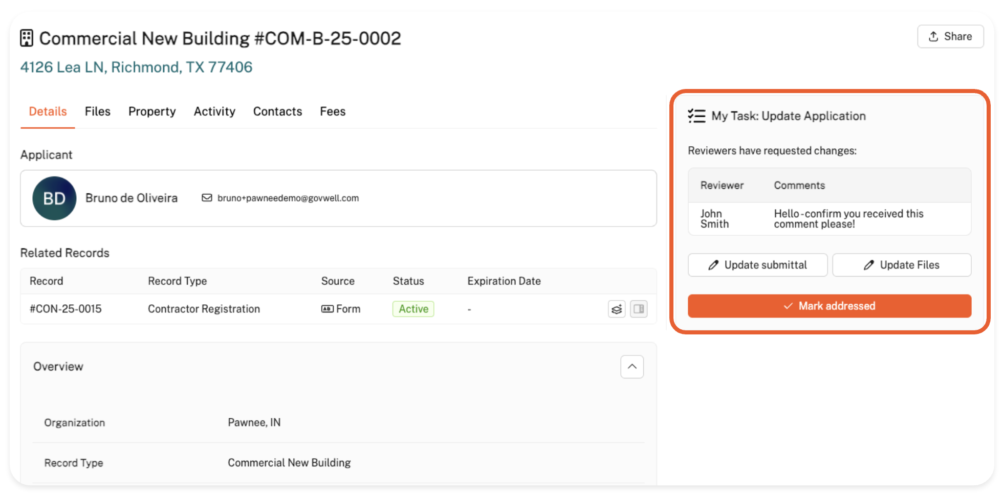View the Property tab

pos(152,111)
